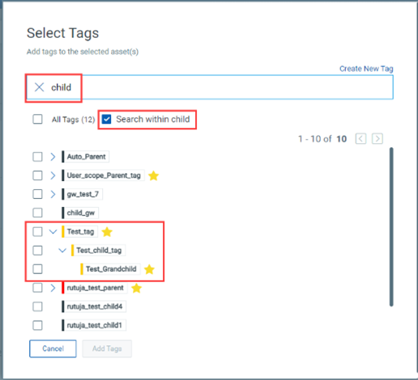Click the star icon beside Test_tag
The image size is (418, 380).
point(107,232)
